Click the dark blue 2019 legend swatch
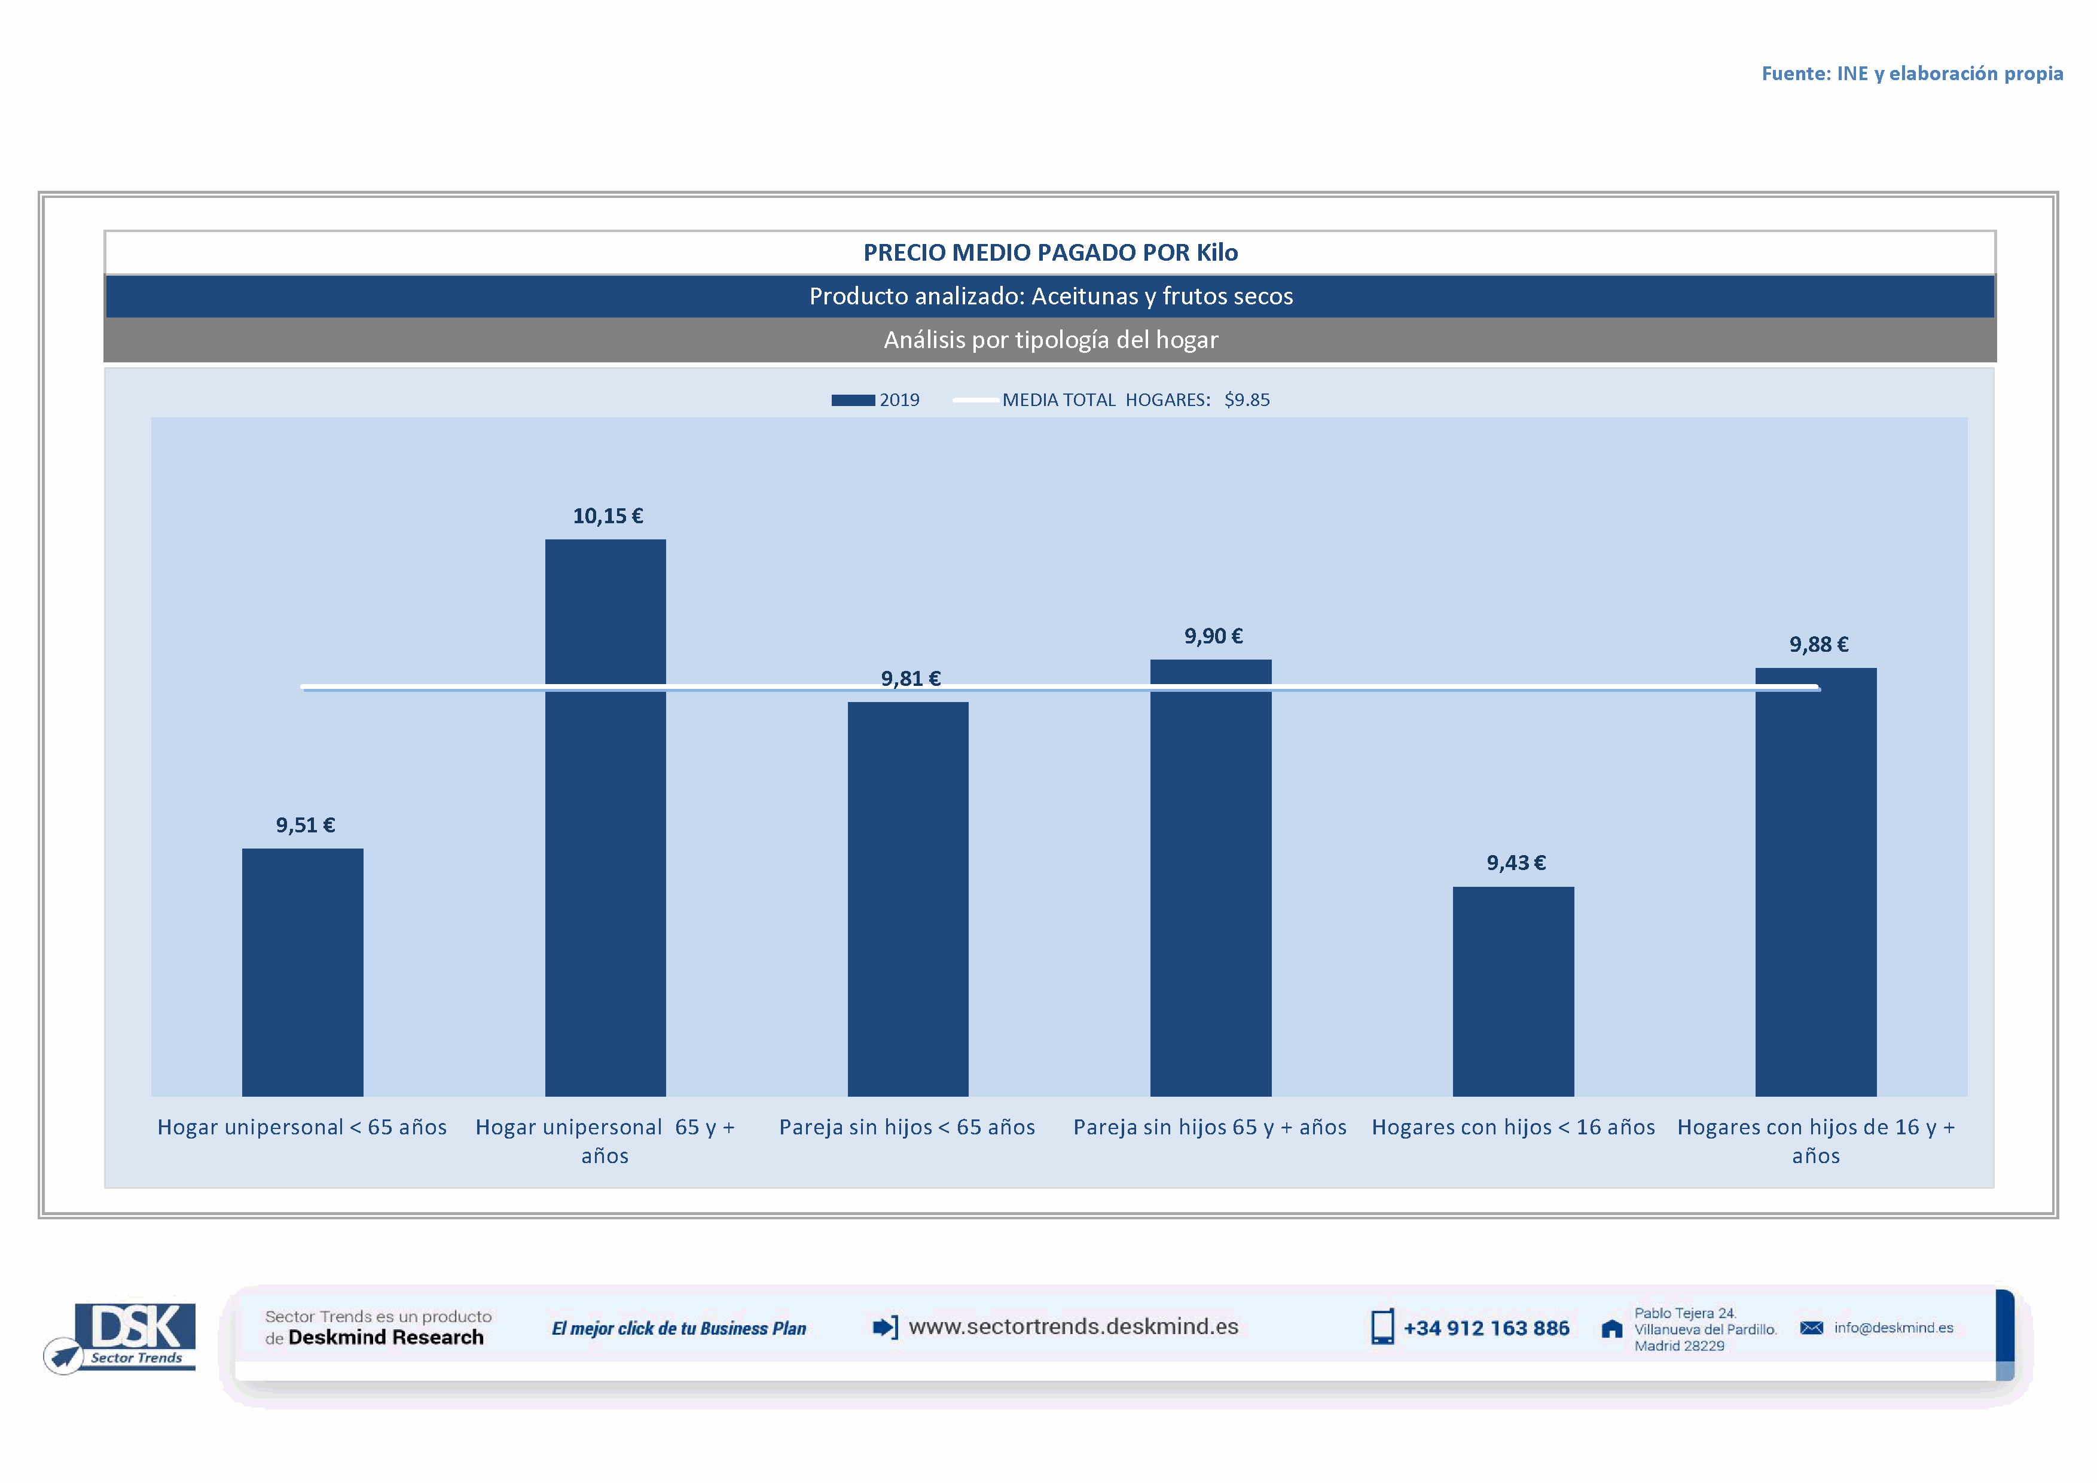This screenshot has width=2097, height=1483. click(853, 400)
